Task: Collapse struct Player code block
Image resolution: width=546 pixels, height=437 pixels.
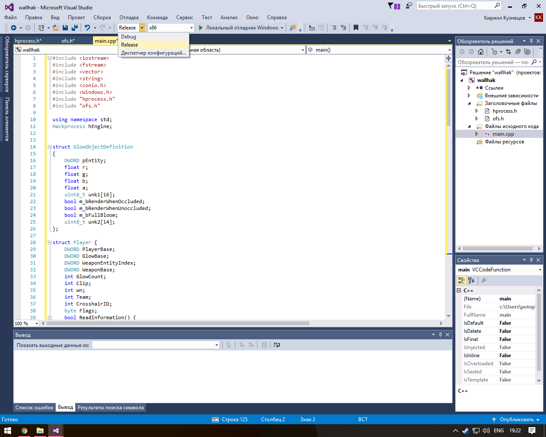Action: coord(49,242)
